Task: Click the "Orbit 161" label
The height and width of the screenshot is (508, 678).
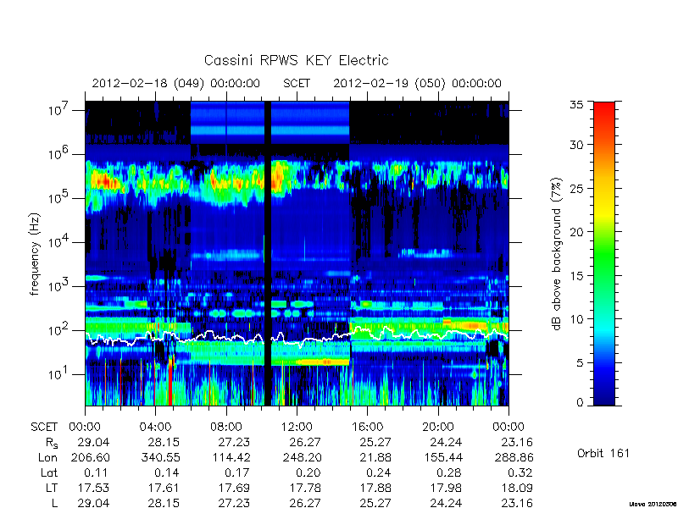Action: pyautogui.click(x=603, y=453)
